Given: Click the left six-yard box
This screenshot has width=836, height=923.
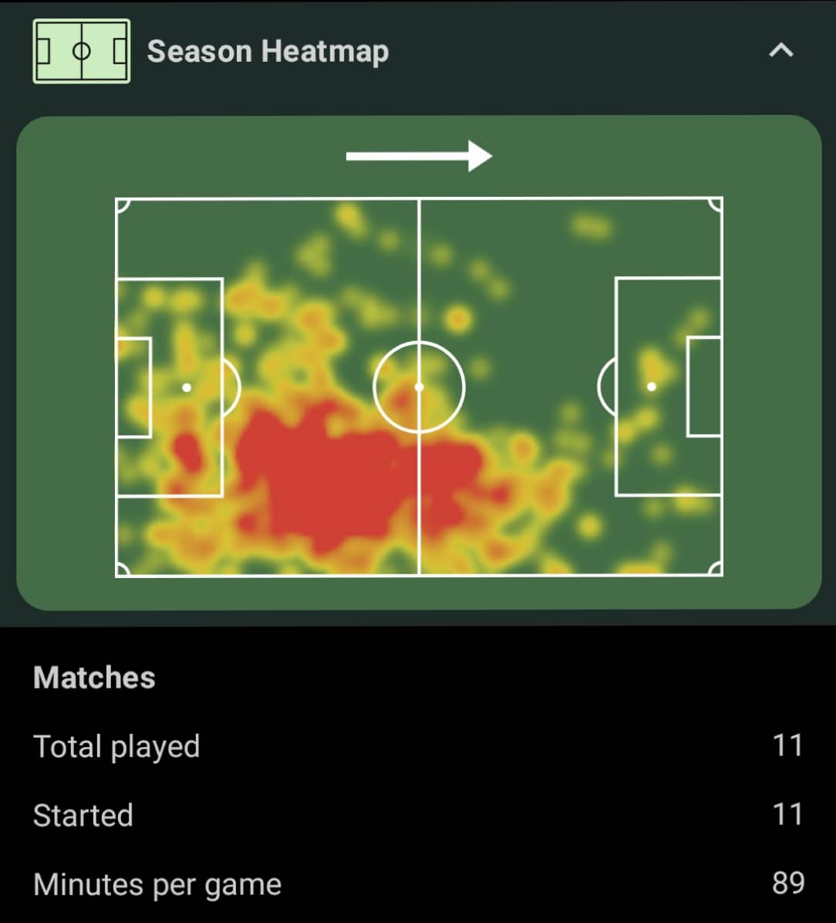Looking at the screenshot, I should pyautogui.click(x=133, y=387).
